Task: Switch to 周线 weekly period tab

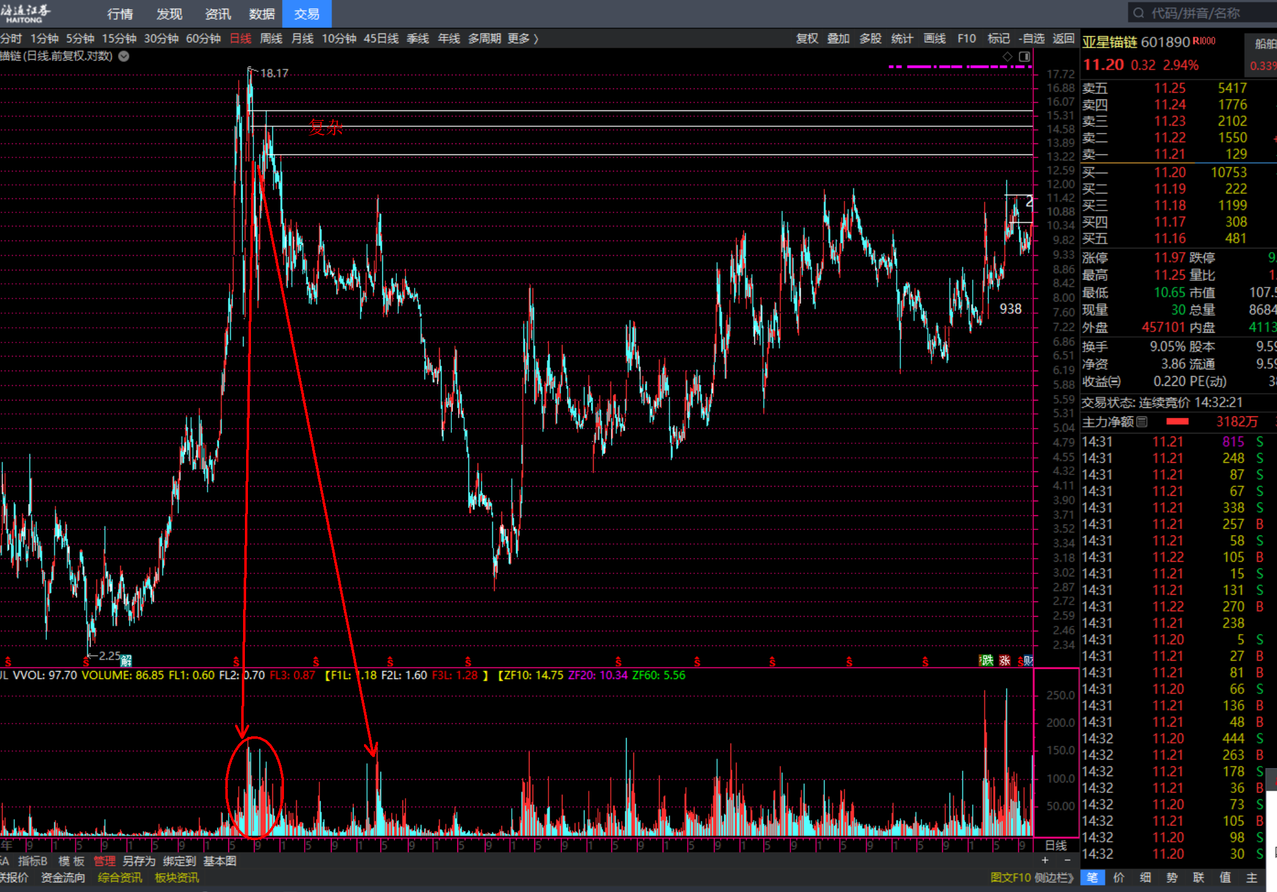Action: (271, 39)
